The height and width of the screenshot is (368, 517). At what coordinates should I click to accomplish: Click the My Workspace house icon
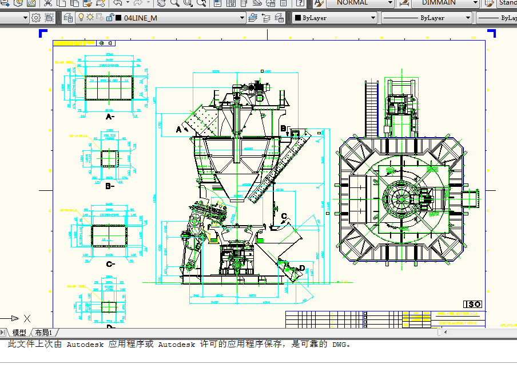click(49, 18)
